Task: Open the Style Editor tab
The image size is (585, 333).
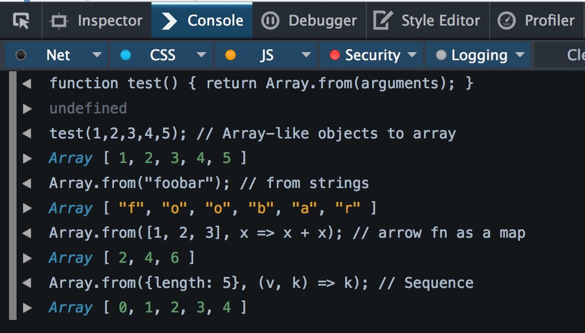Action: (x=427, y=21)
